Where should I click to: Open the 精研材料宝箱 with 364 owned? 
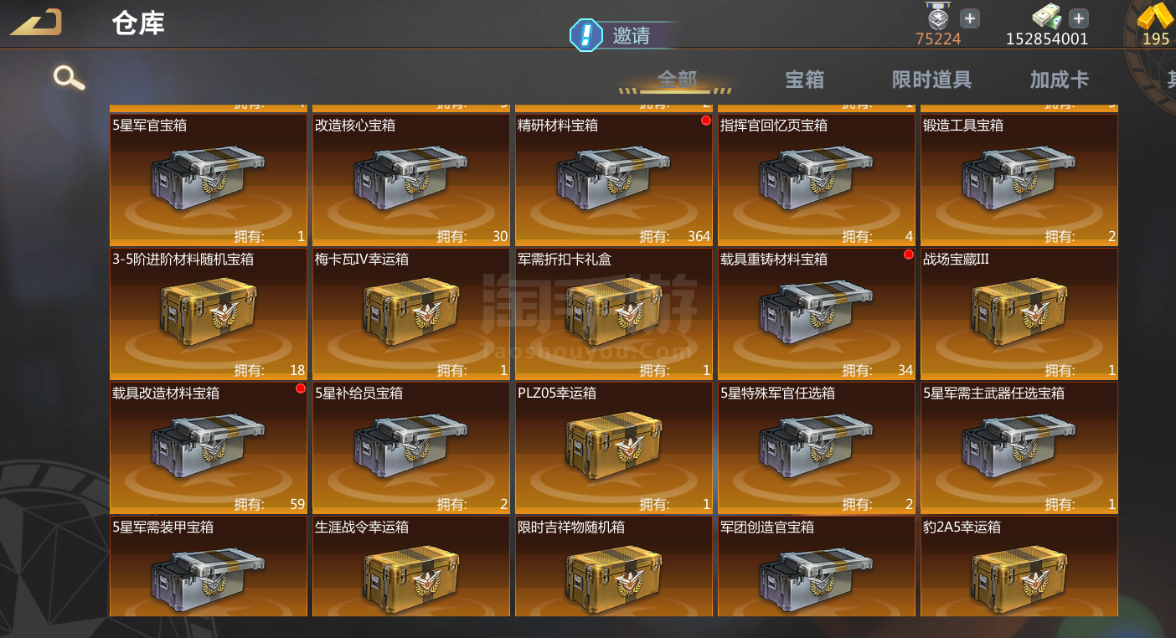(614, 180)
